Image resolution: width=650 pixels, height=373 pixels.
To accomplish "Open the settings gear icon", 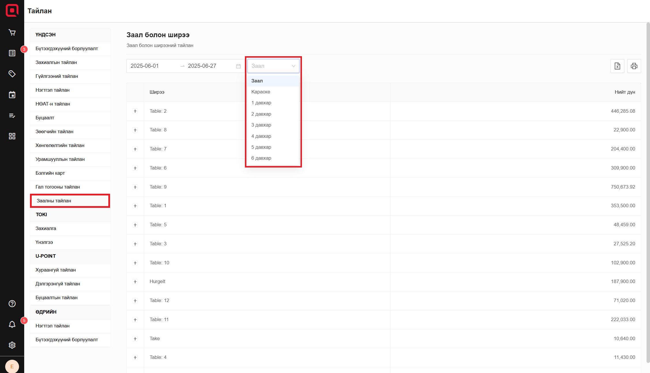I will [12, 345].
